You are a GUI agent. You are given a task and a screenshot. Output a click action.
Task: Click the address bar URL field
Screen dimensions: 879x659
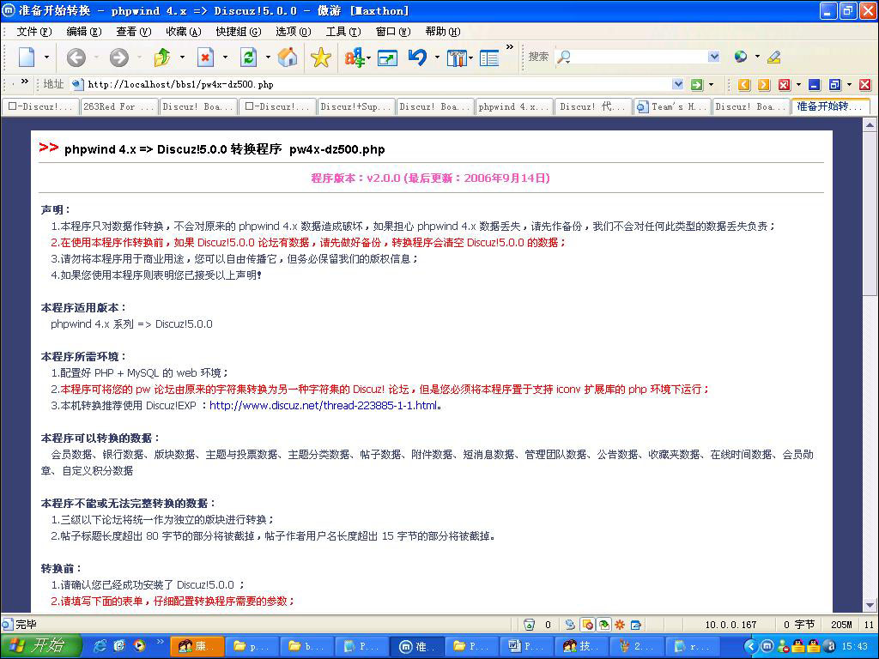point(379,85)
